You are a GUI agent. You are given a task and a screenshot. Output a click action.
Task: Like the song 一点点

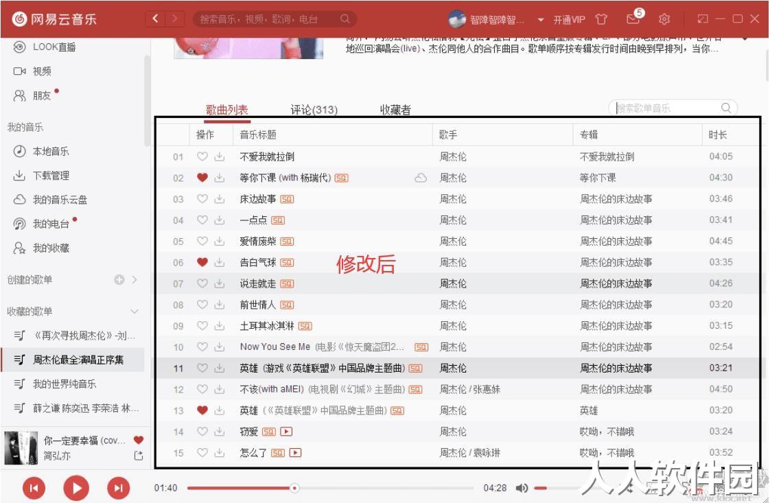[202, 220]
